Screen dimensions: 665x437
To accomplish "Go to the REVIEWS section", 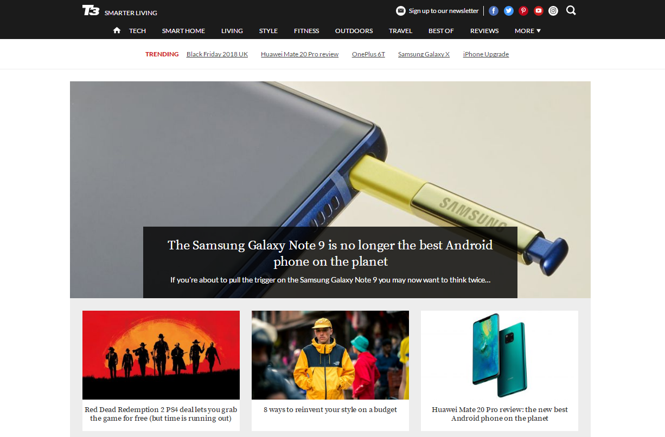I will 484,31.
